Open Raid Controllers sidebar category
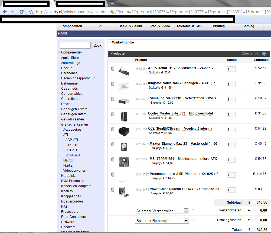This screenshot has height=233, width=271. coord(73,217)
